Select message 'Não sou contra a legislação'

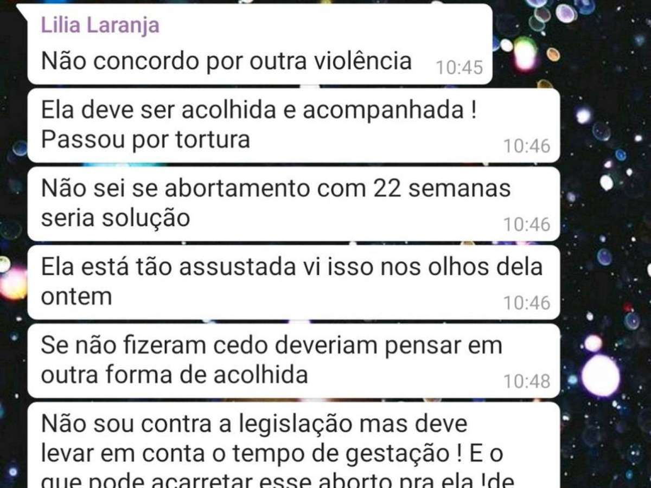point(293,445)
